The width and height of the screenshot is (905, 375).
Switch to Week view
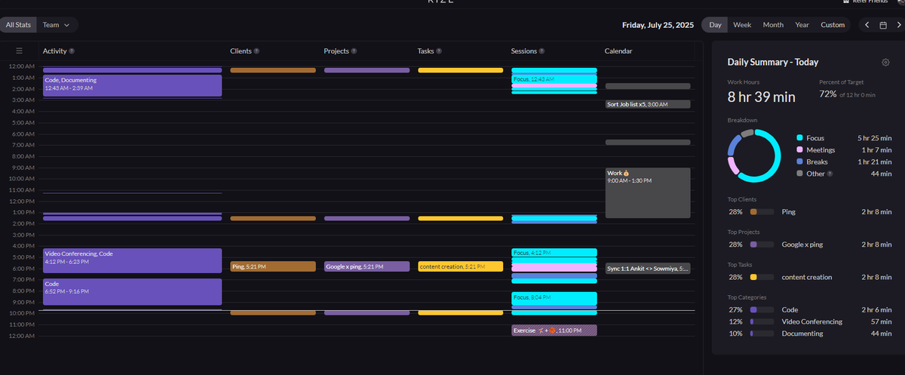pos(742,25)
